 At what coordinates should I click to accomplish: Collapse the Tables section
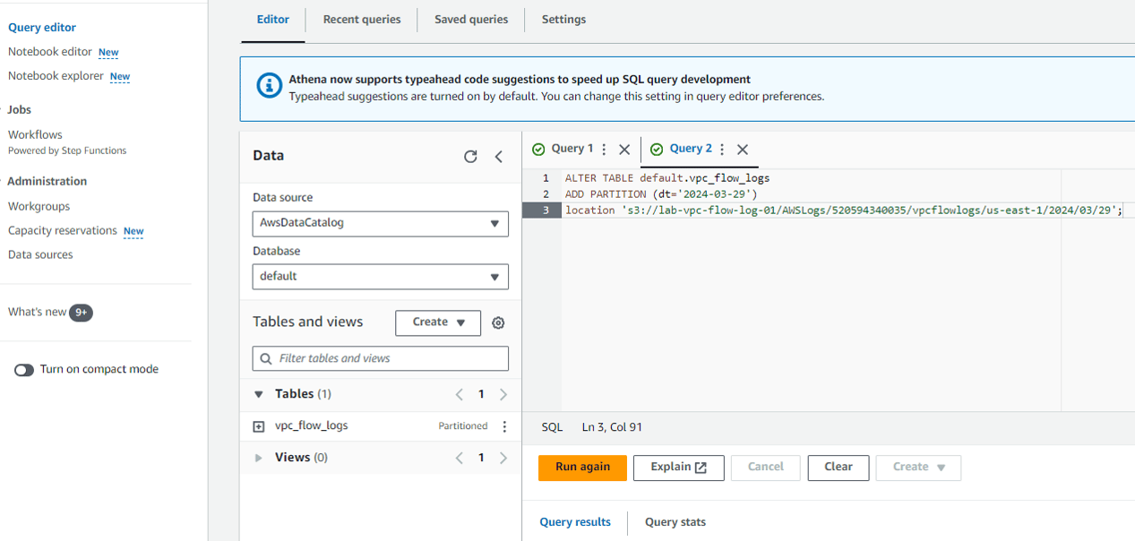(259, 394)
